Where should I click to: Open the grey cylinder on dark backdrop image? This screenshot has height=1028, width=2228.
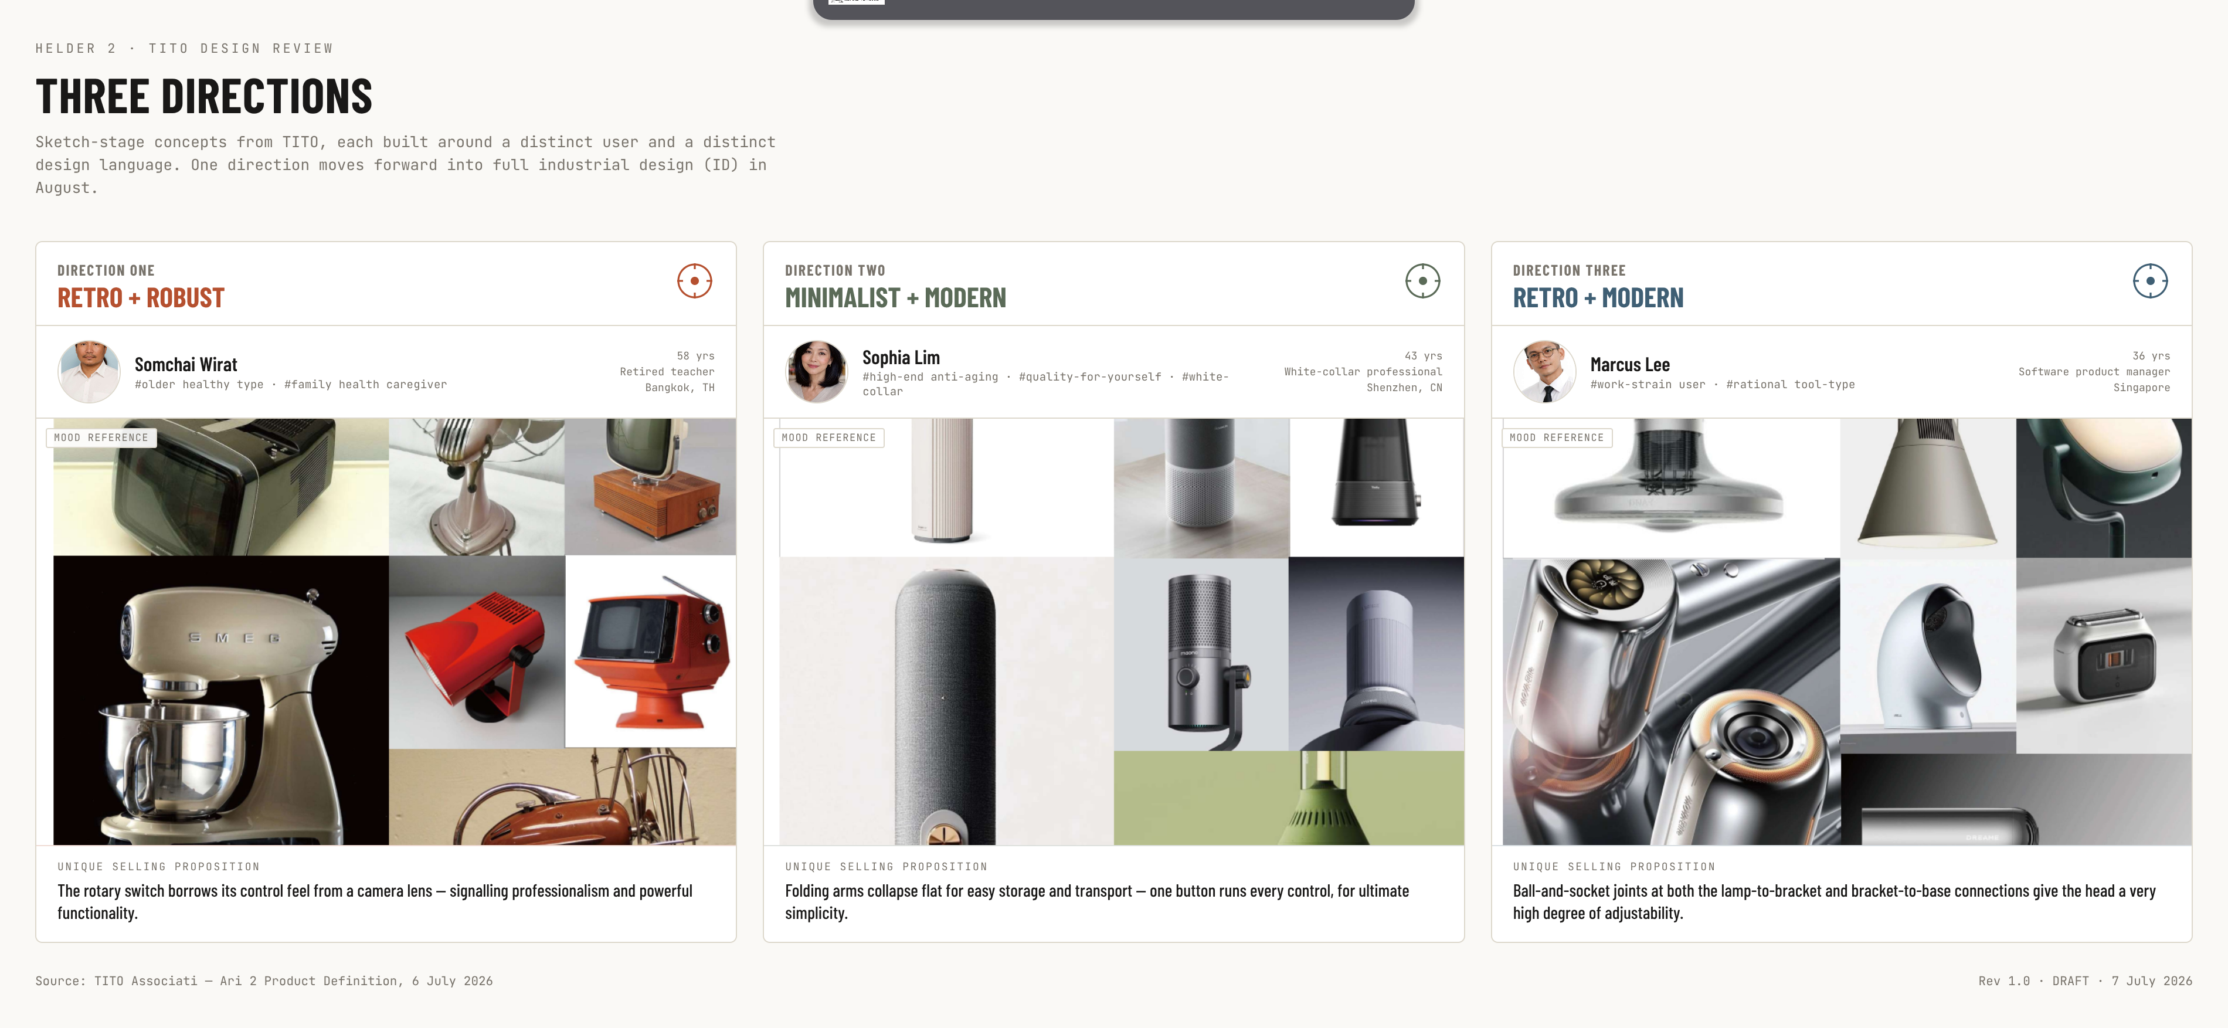1376,654
